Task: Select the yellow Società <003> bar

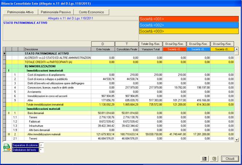Action: coord(189,31)
